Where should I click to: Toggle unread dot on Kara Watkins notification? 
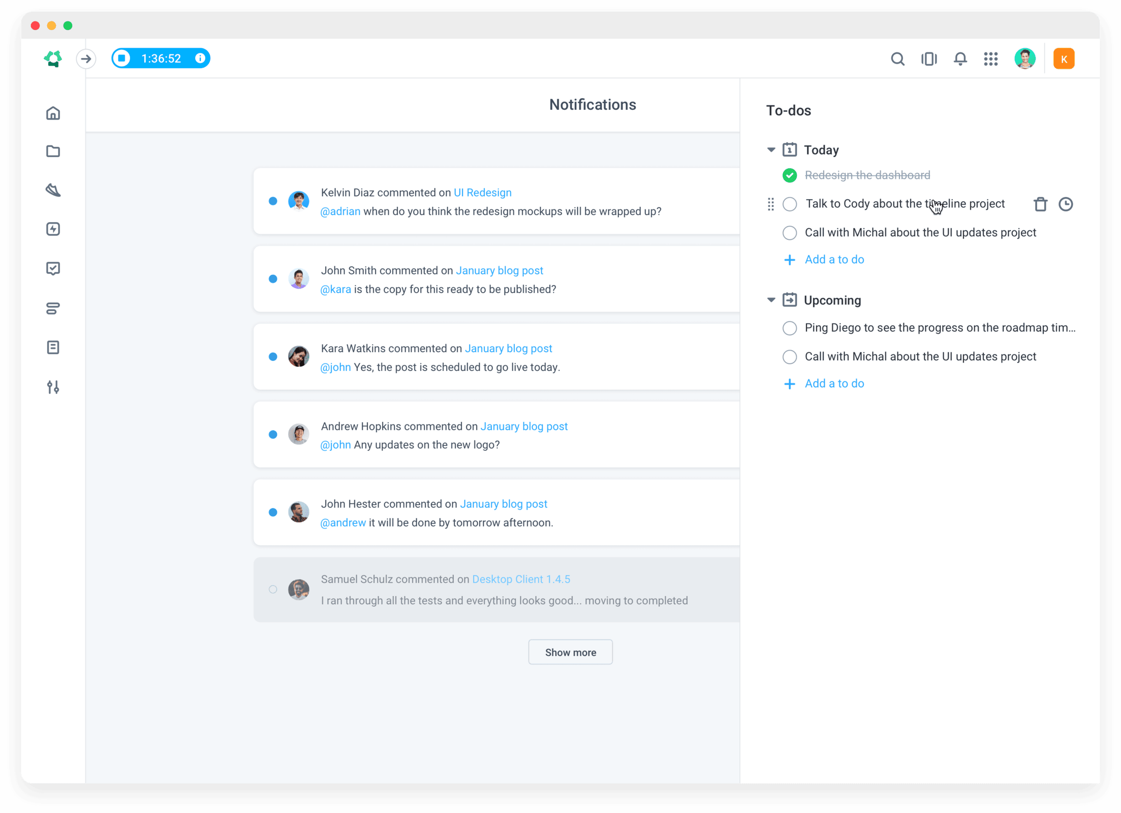(x=273, y=357)
